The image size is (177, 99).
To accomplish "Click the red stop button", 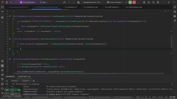I will tap(134, 2).
